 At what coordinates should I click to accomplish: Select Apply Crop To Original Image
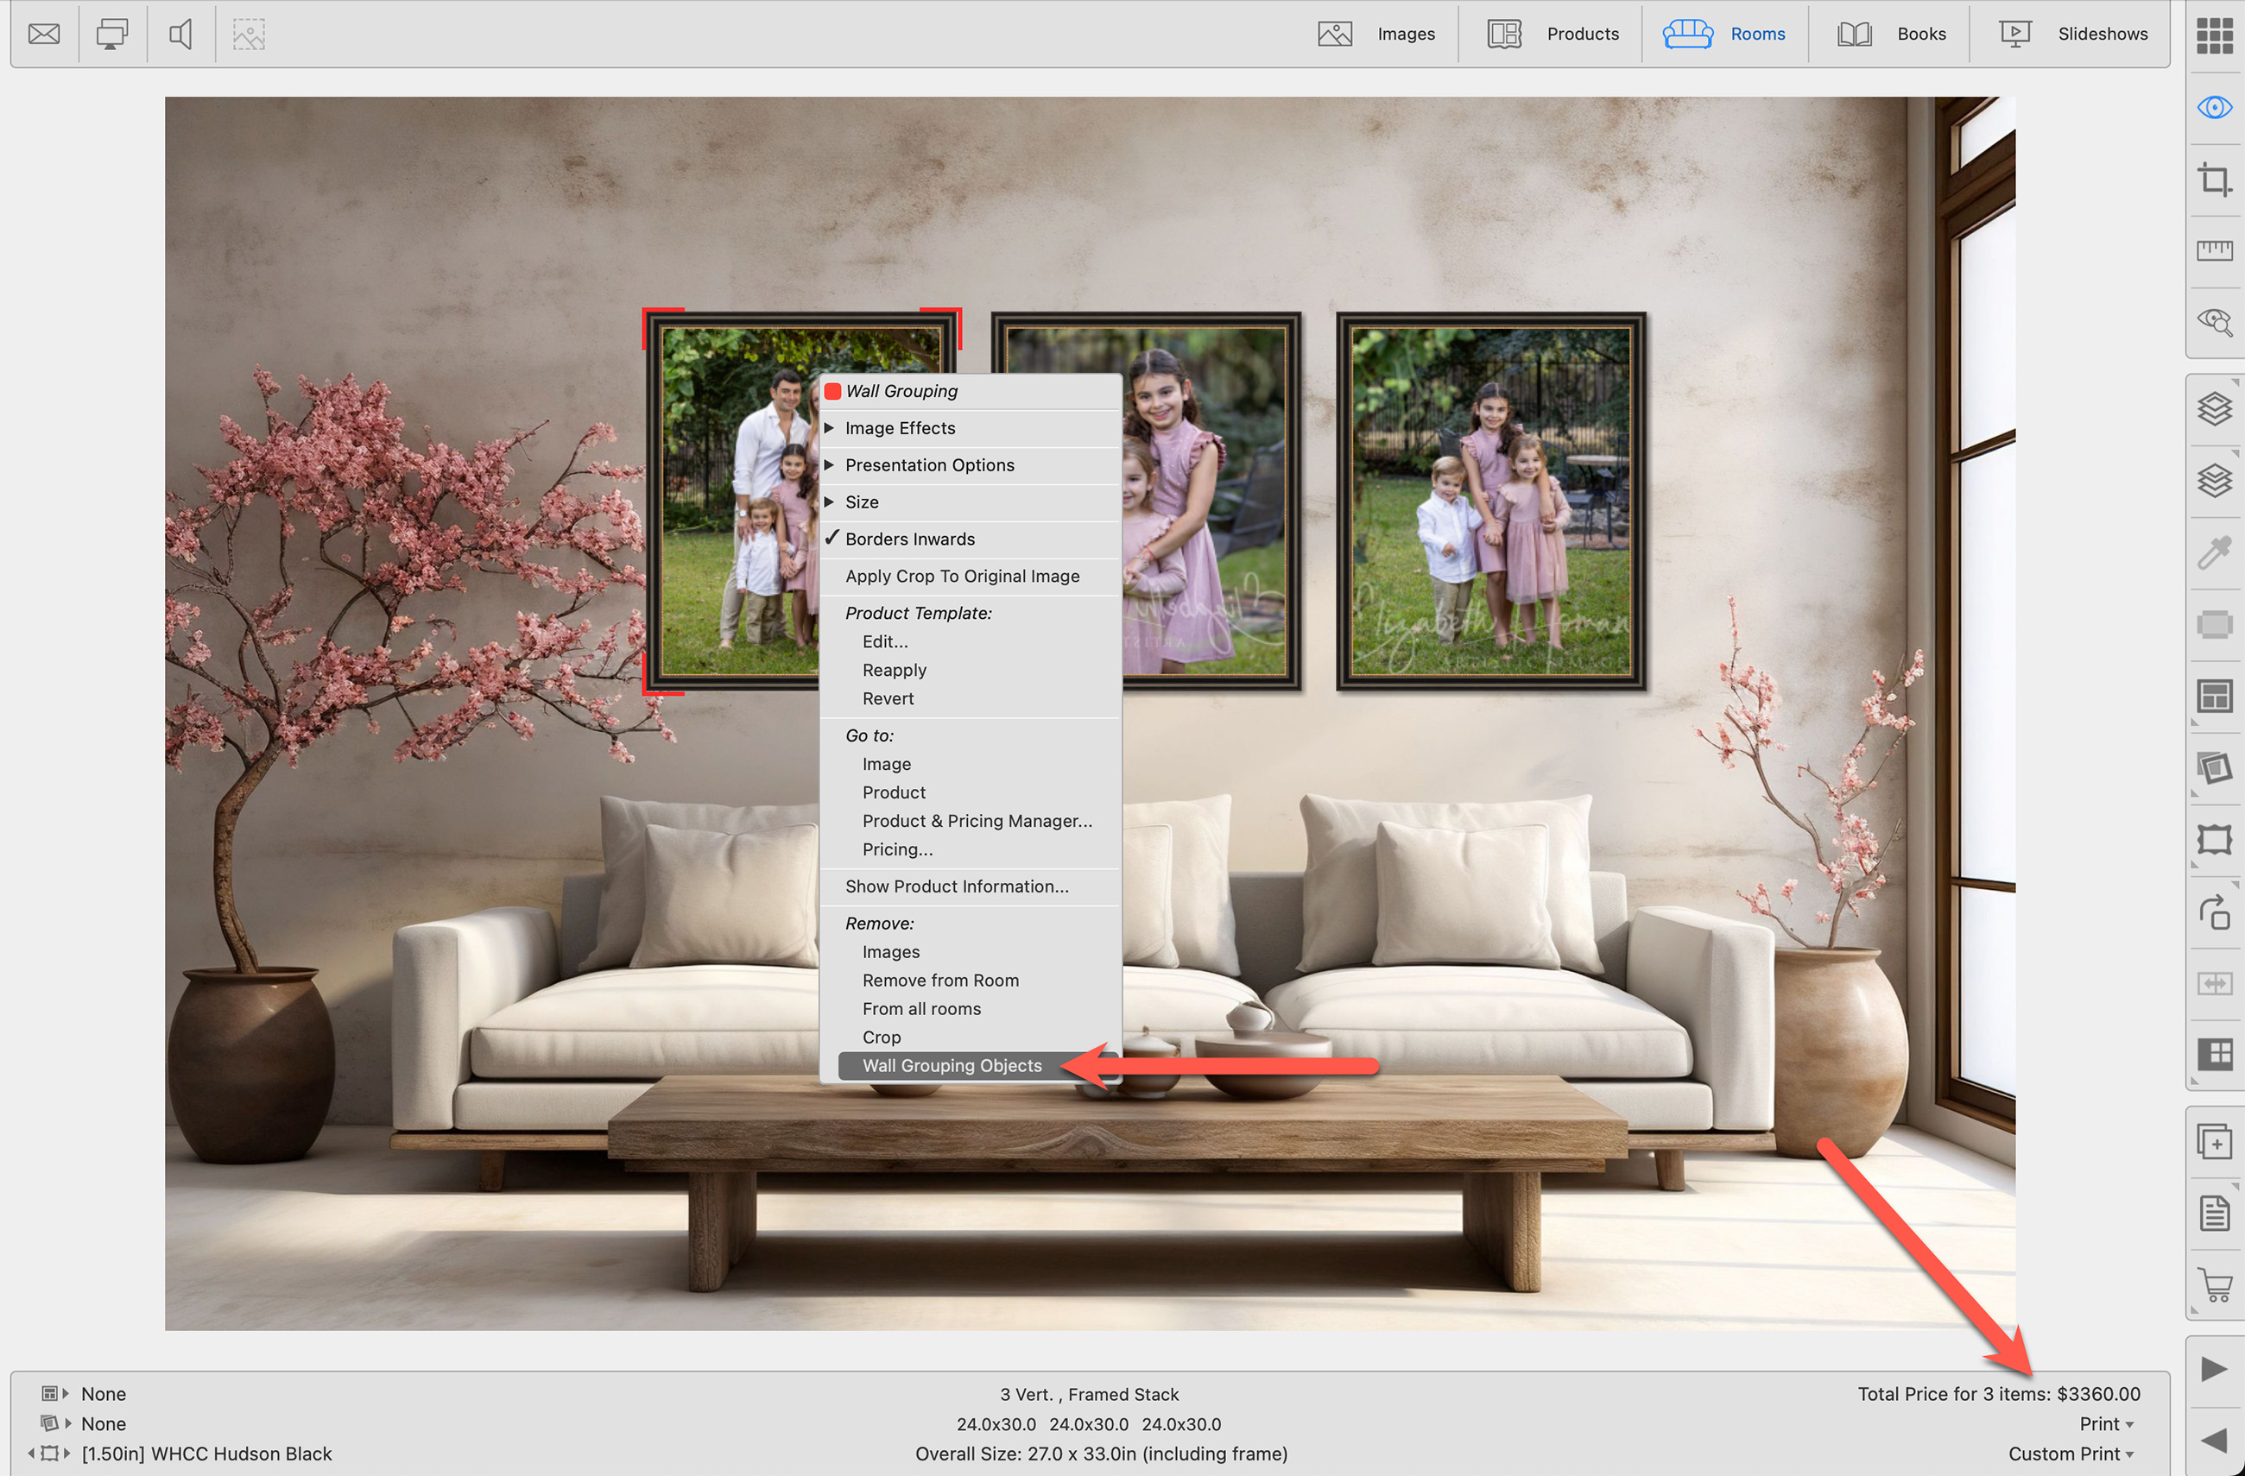click(961, 577)
